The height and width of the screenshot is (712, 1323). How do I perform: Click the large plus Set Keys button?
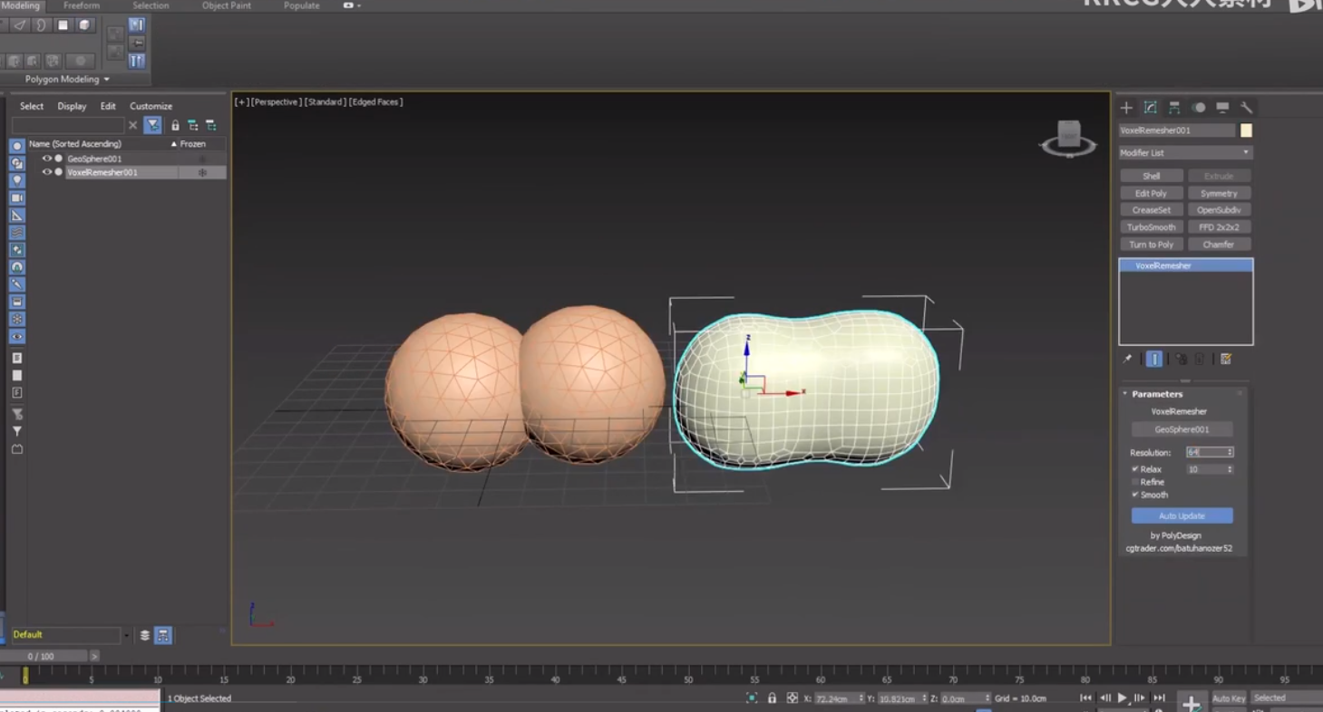tap(1192, 703)
